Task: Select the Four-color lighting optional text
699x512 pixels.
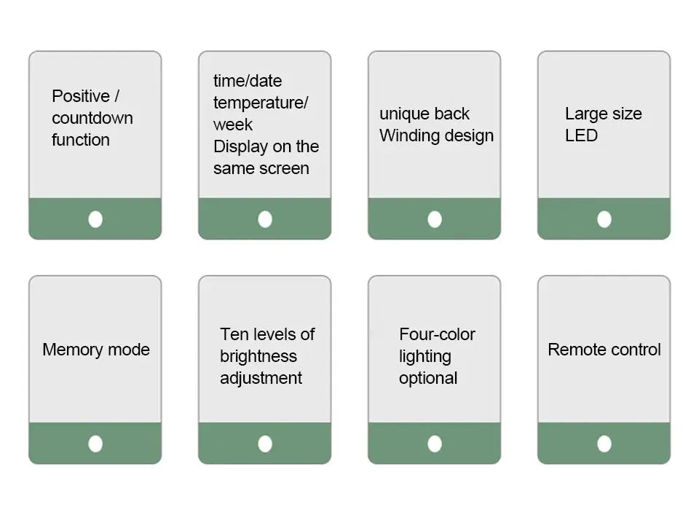Action: (437, 356)
